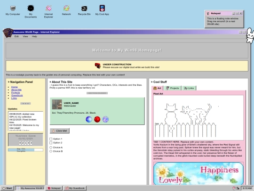This screenshot has height=191, width=254.
Task: Follow the Guestbook navigation link
Action: click(17, 95)
